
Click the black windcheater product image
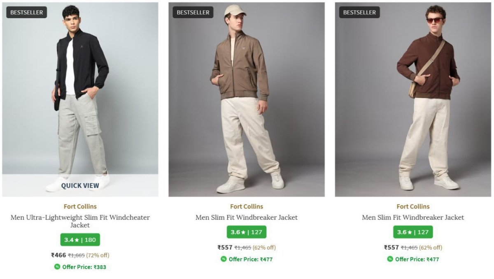tap(80, 90)
